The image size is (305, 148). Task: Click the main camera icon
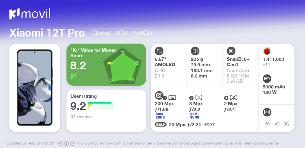[159, 95]
